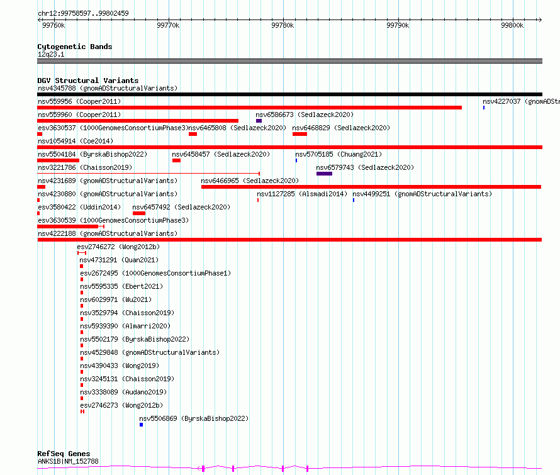560x475 pixels.
Task: Select ANKS1B|NM_152788 gene label
Action: [x=68, y=461]
